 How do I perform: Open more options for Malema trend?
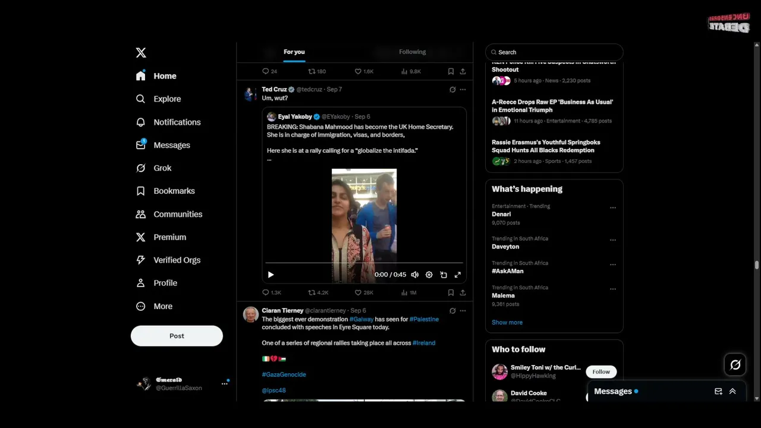pyautogui.click(x=612, y=289)
